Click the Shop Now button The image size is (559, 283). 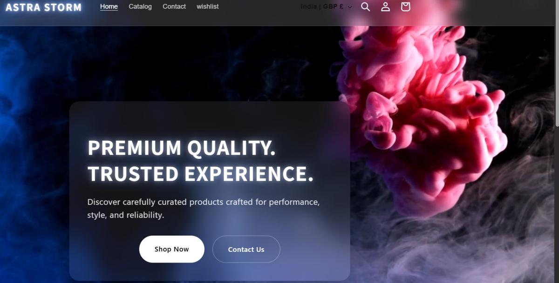[x=172, y=249]
